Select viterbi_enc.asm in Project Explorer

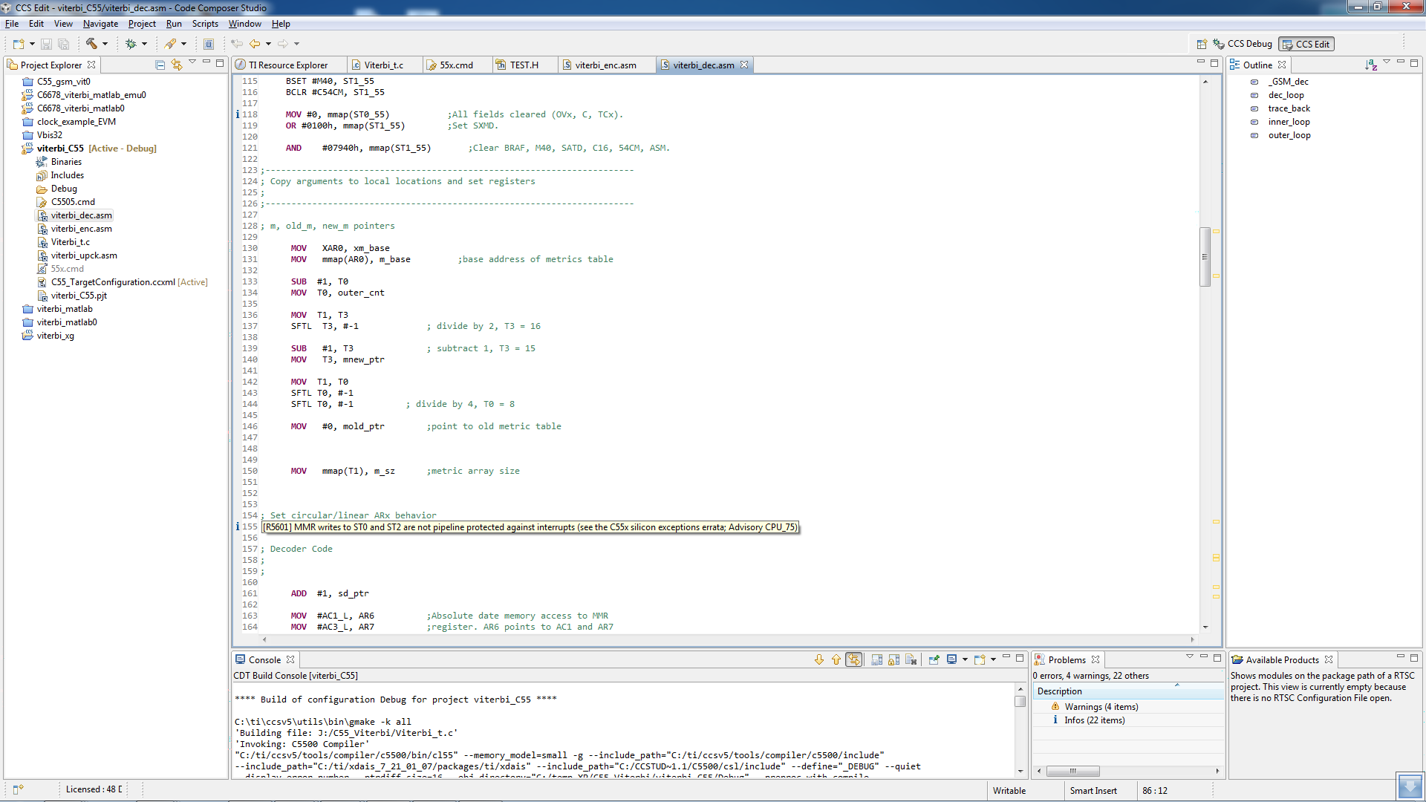coord(81,229)
